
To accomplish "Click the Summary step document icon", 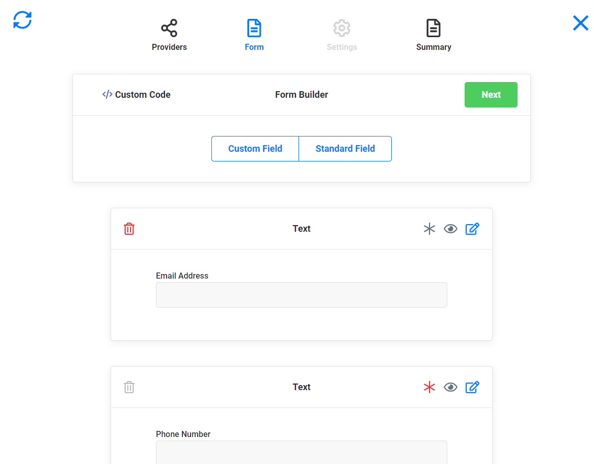I will (x=434, y=28).
